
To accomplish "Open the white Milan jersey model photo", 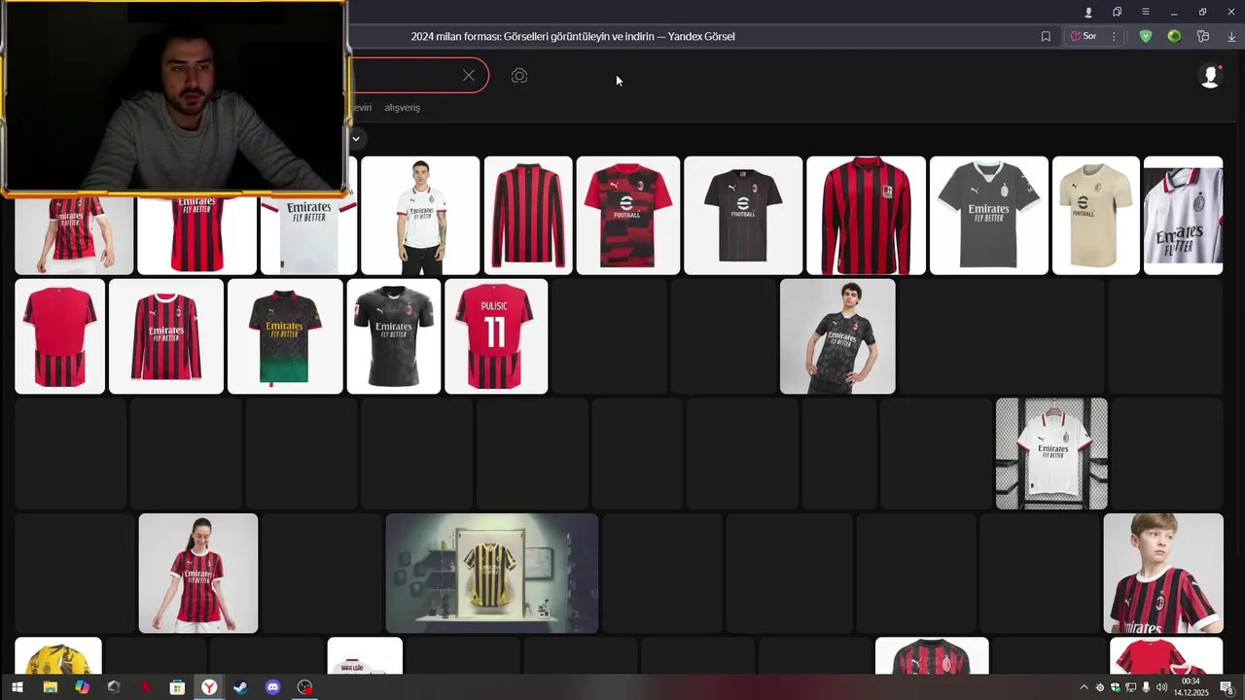I will (x=420, y=215).
